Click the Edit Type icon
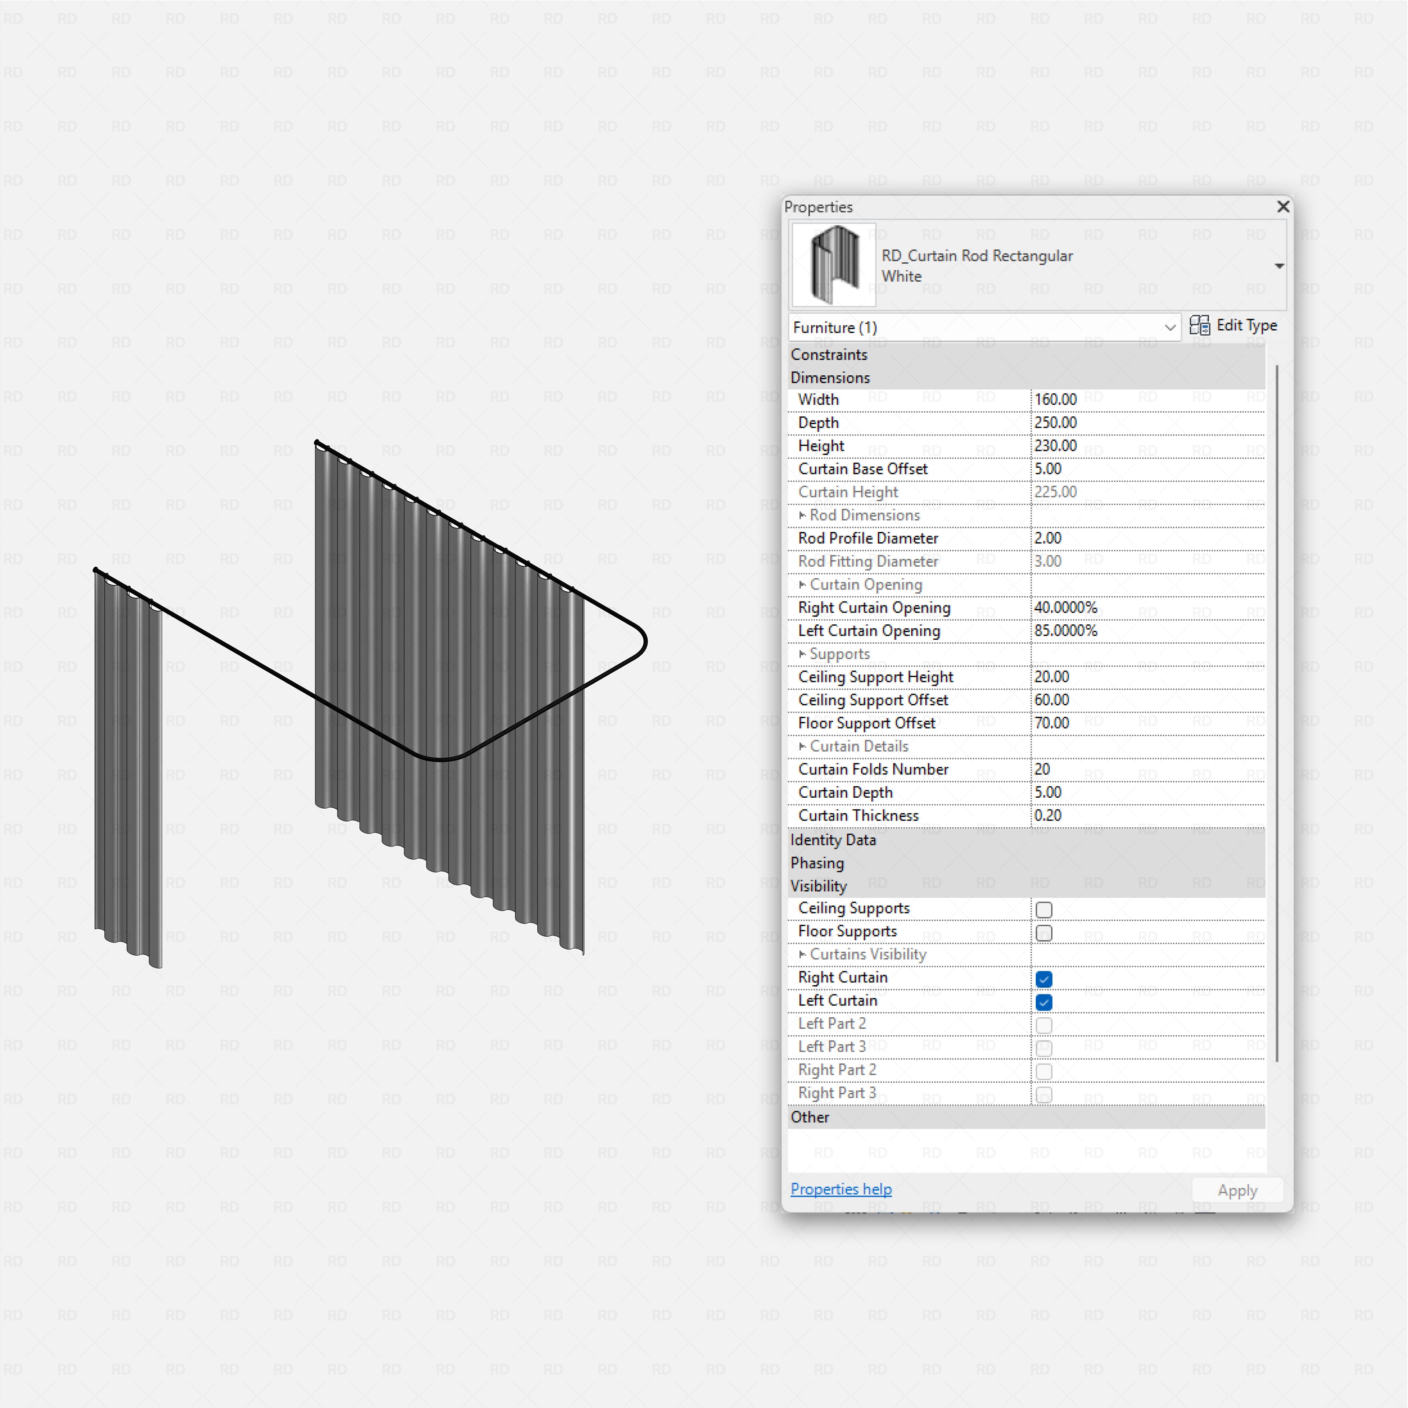 pos(1200,326)
